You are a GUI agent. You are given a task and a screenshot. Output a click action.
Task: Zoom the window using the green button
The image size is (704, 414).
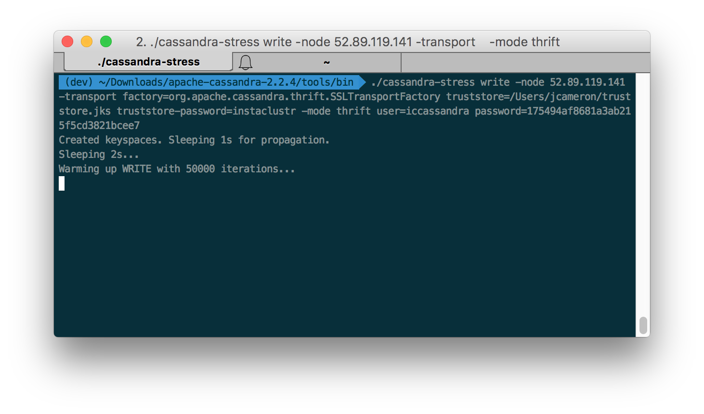(106, 42)
